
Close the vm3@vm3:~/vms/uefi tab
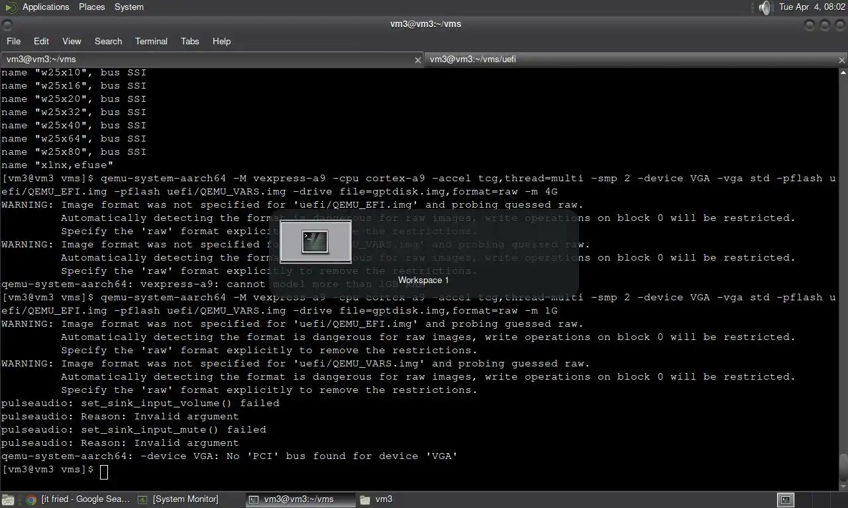tap(842, 60)
